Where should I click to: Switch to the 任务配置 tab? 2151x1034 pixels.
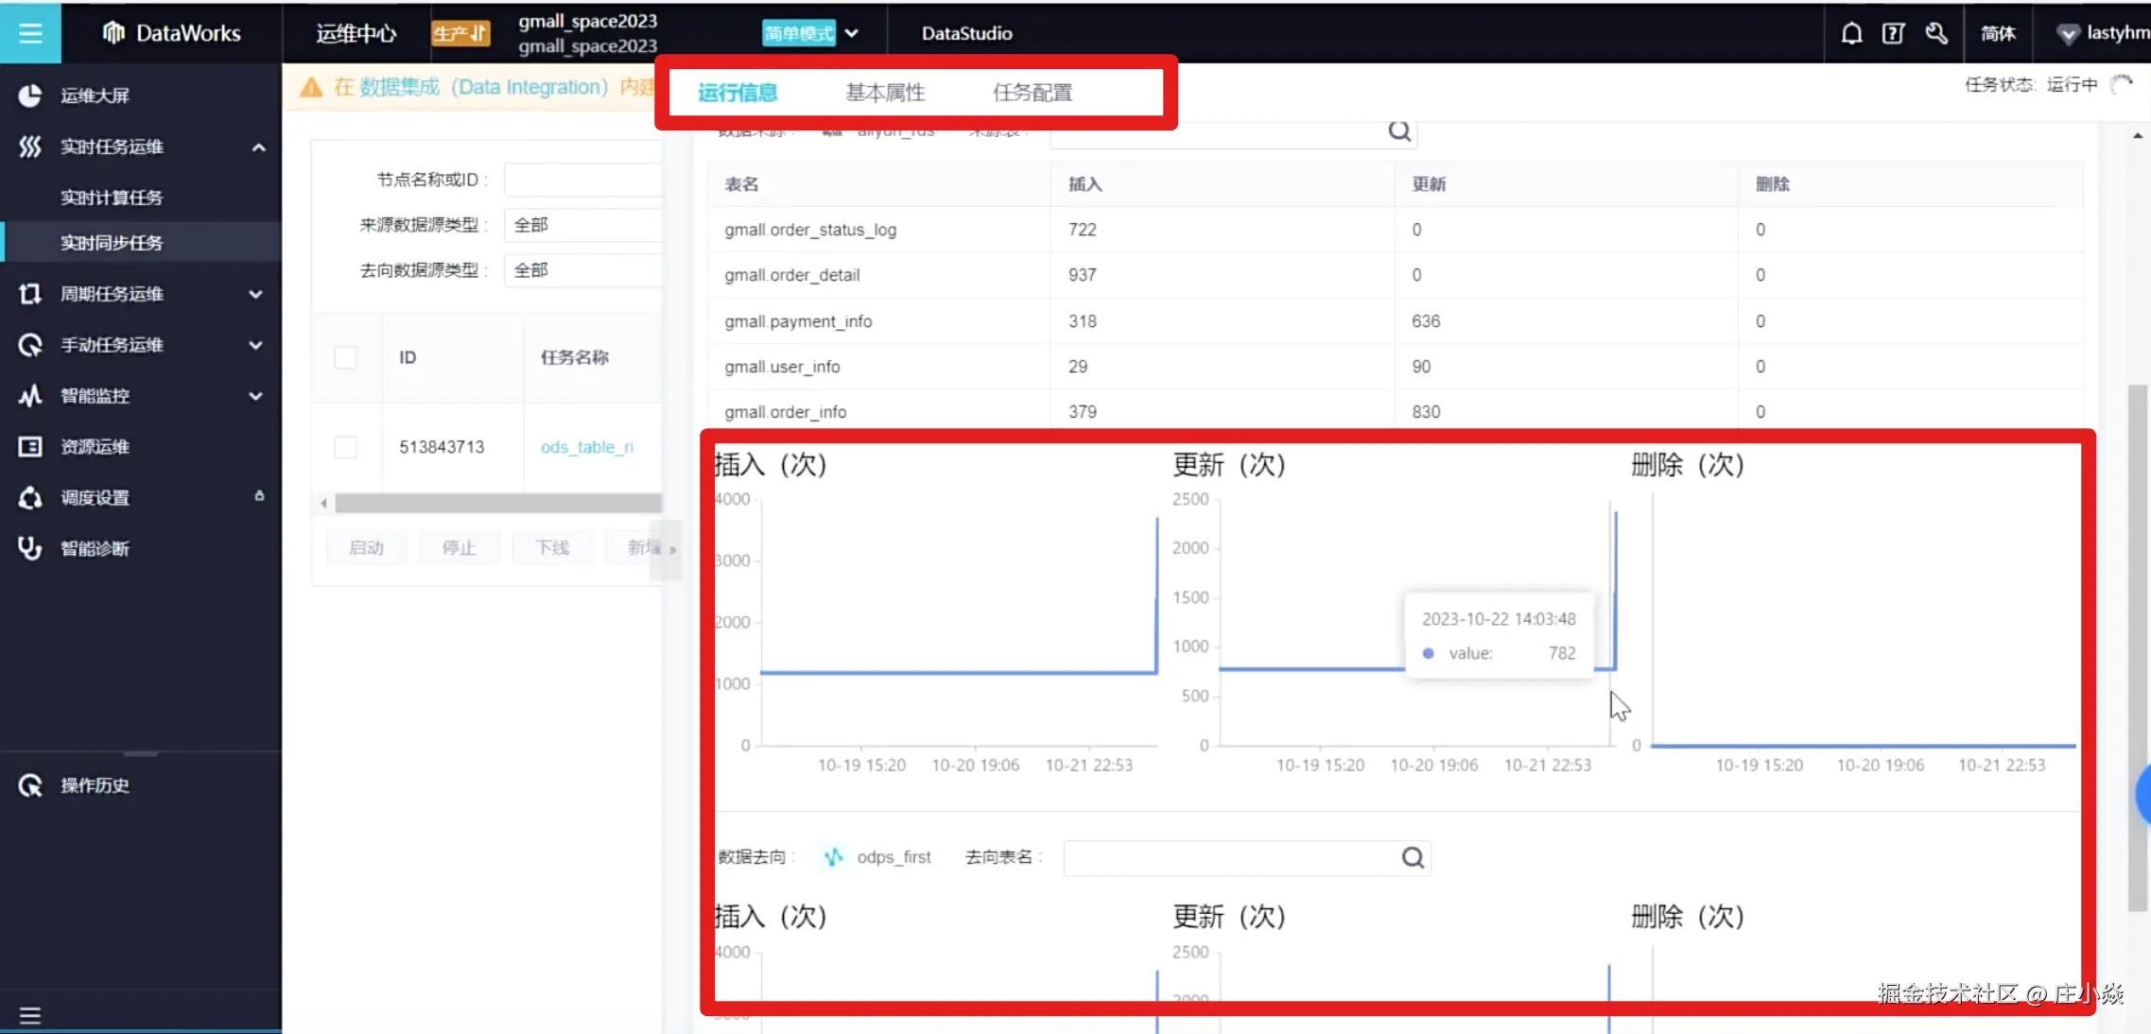[x=1032, y=93]
